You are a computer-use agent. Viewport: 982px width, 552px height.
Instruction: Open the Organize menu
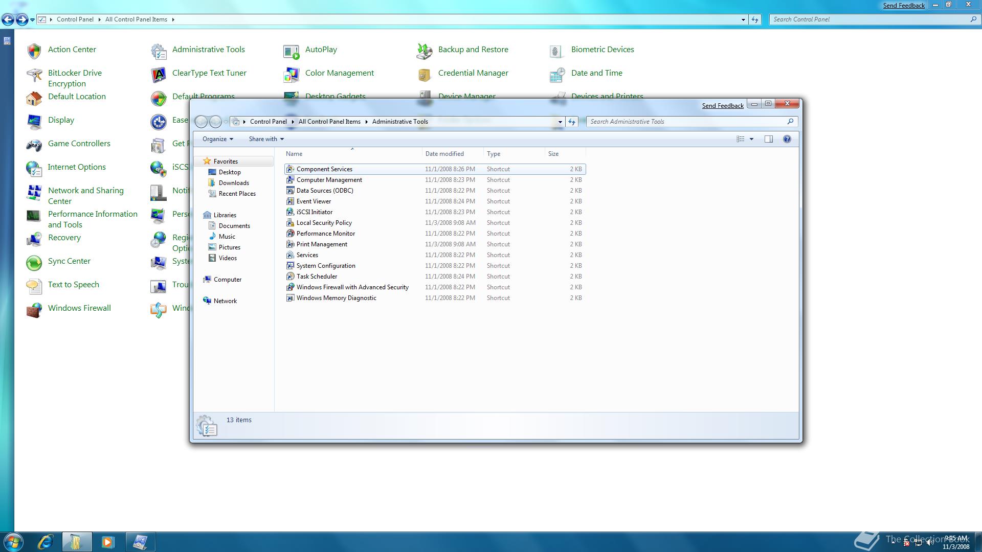217,139
